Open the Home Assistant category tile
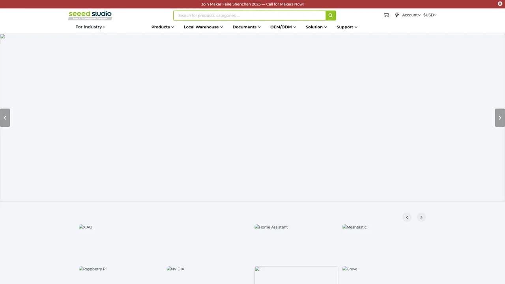The height and width of the screenshot is (284, 505). (x=271, y=227)
